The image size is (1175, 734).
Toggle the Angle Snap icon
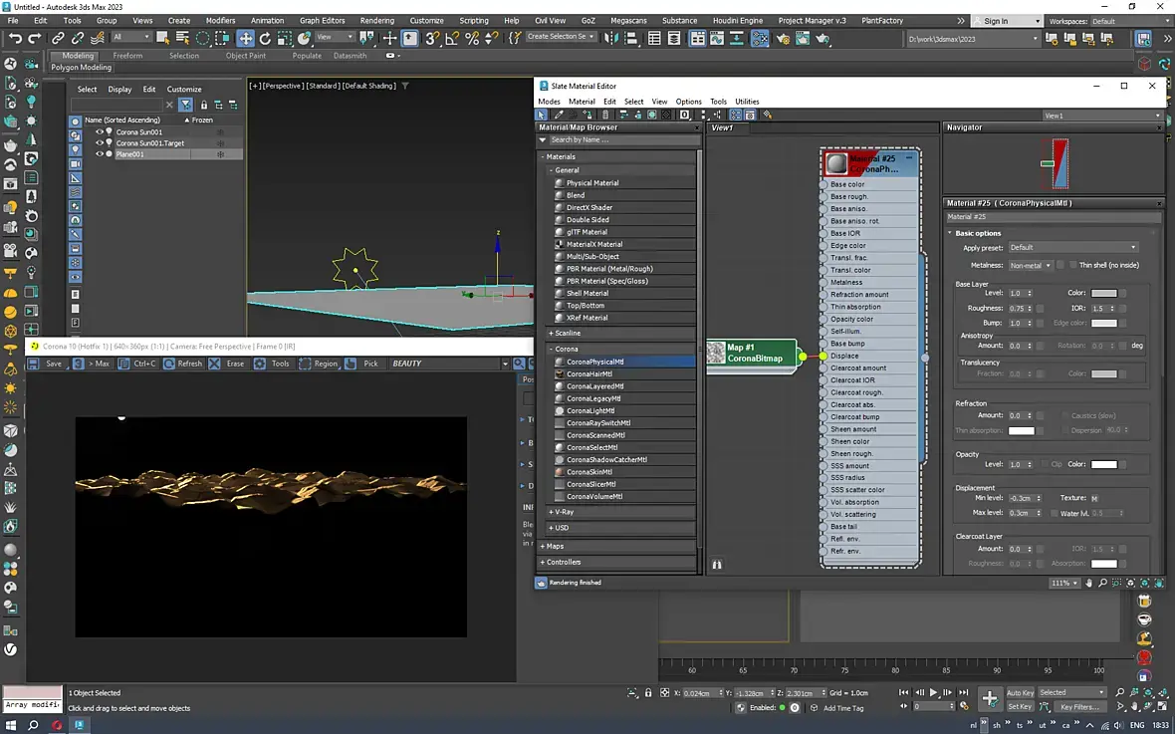(x=452, y=38)
